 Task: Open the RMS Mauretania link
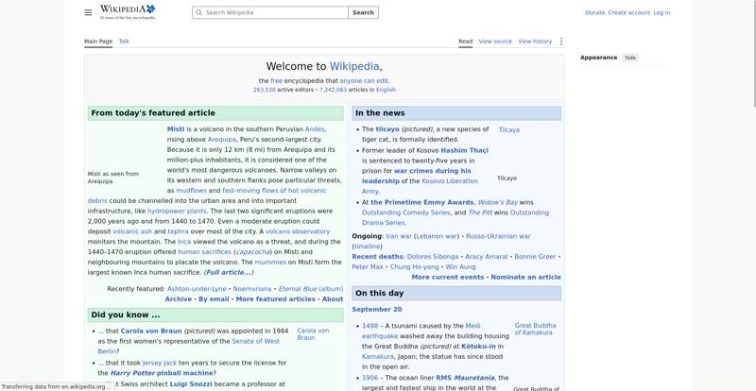(x=465, y=378)
